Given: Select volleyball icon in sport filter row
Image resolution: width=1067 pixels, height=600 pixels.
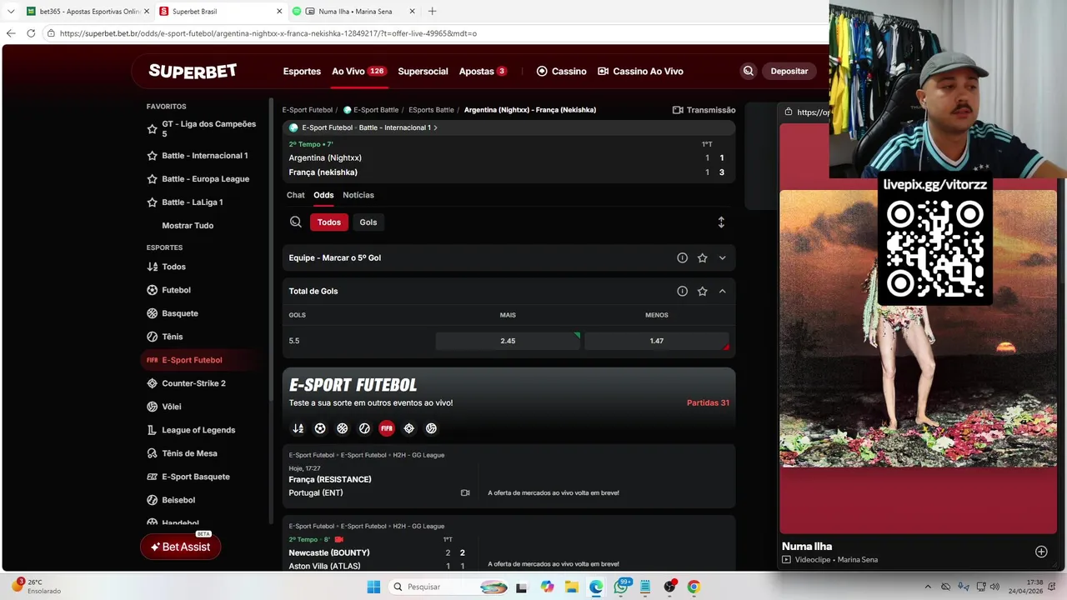Looking at the screenshot, I should pos(431,428).
